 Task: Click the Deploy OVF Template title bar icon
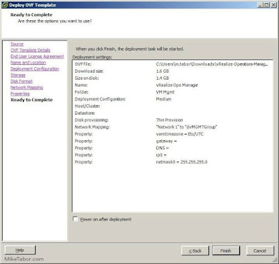coord(5,5)
